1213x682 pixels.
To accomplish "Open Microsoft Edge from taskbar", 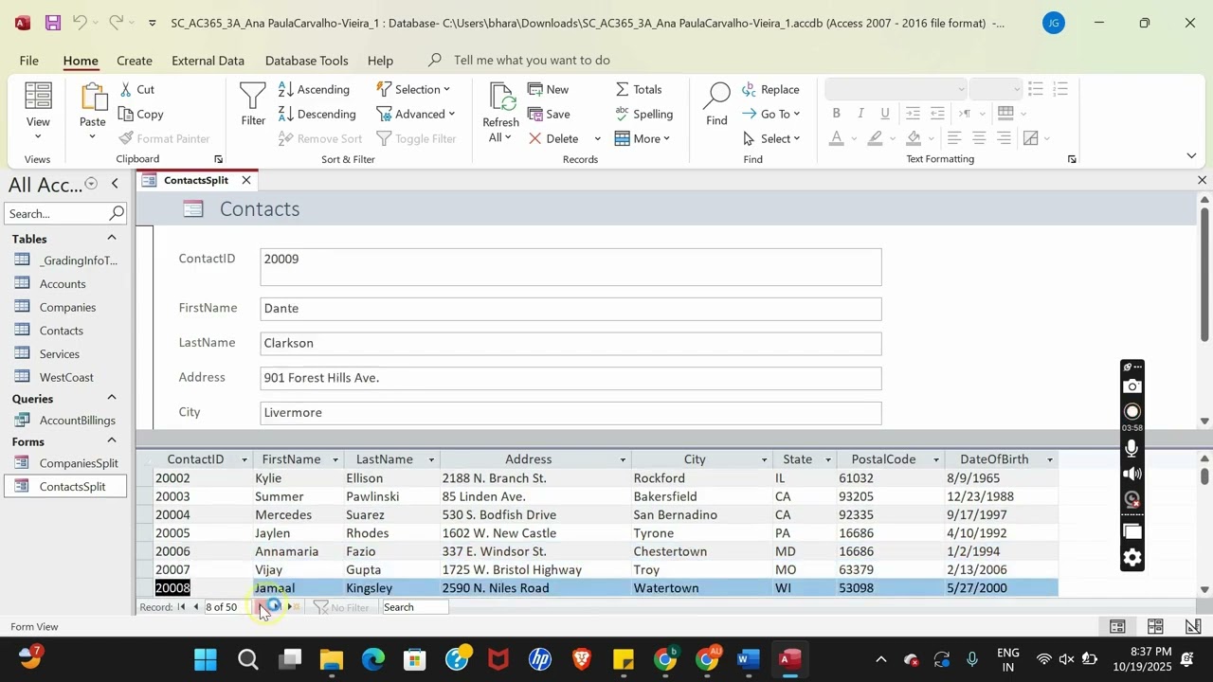I will [x=372, y=659].
